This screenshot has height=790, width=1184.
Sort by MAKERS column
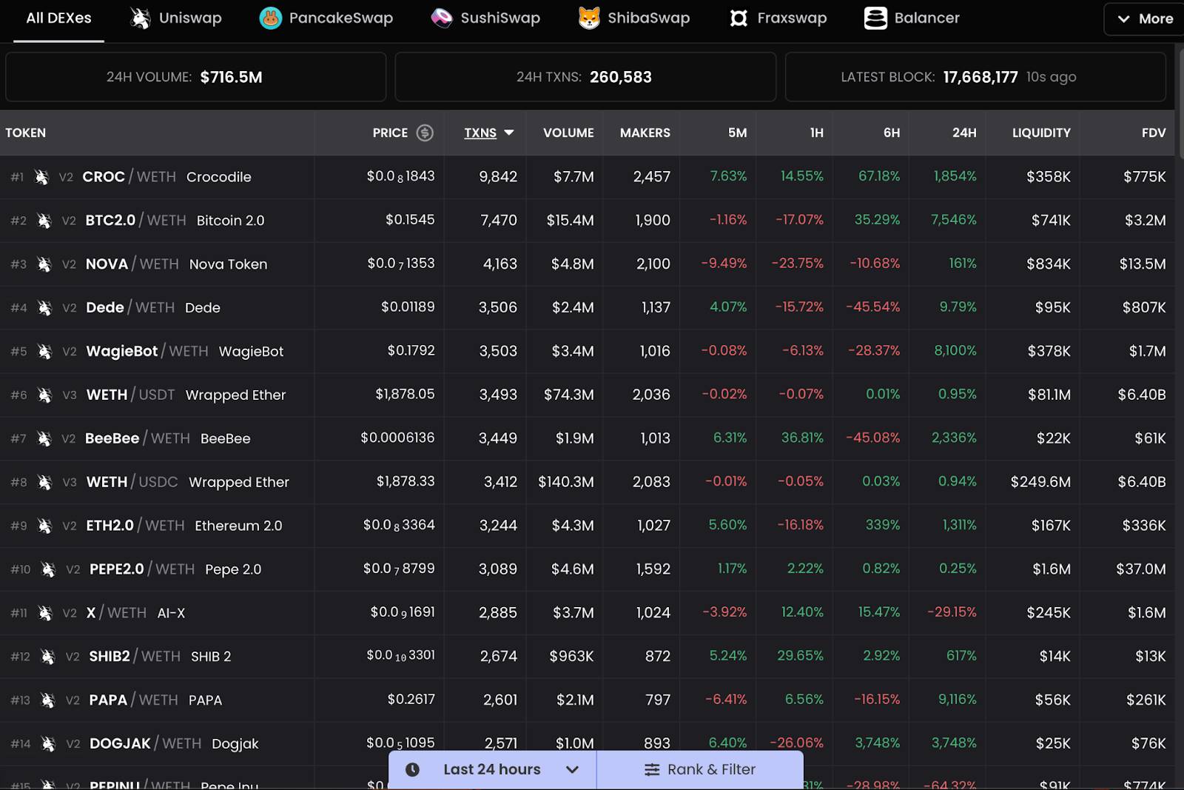click(645, 133)
